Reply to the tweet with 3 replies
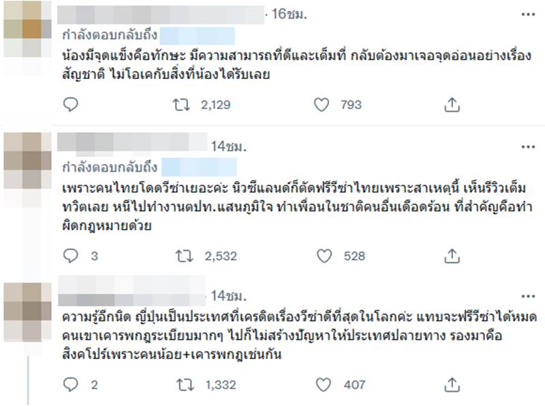This screenshot has width=545, height=406. pyautogui.click(x=70, y=256)
